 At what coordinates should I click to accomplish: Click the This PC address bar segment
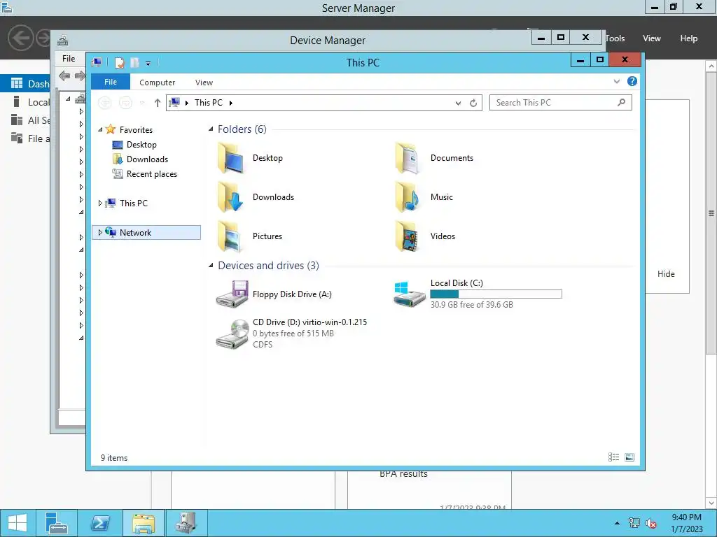coord(209,103)
